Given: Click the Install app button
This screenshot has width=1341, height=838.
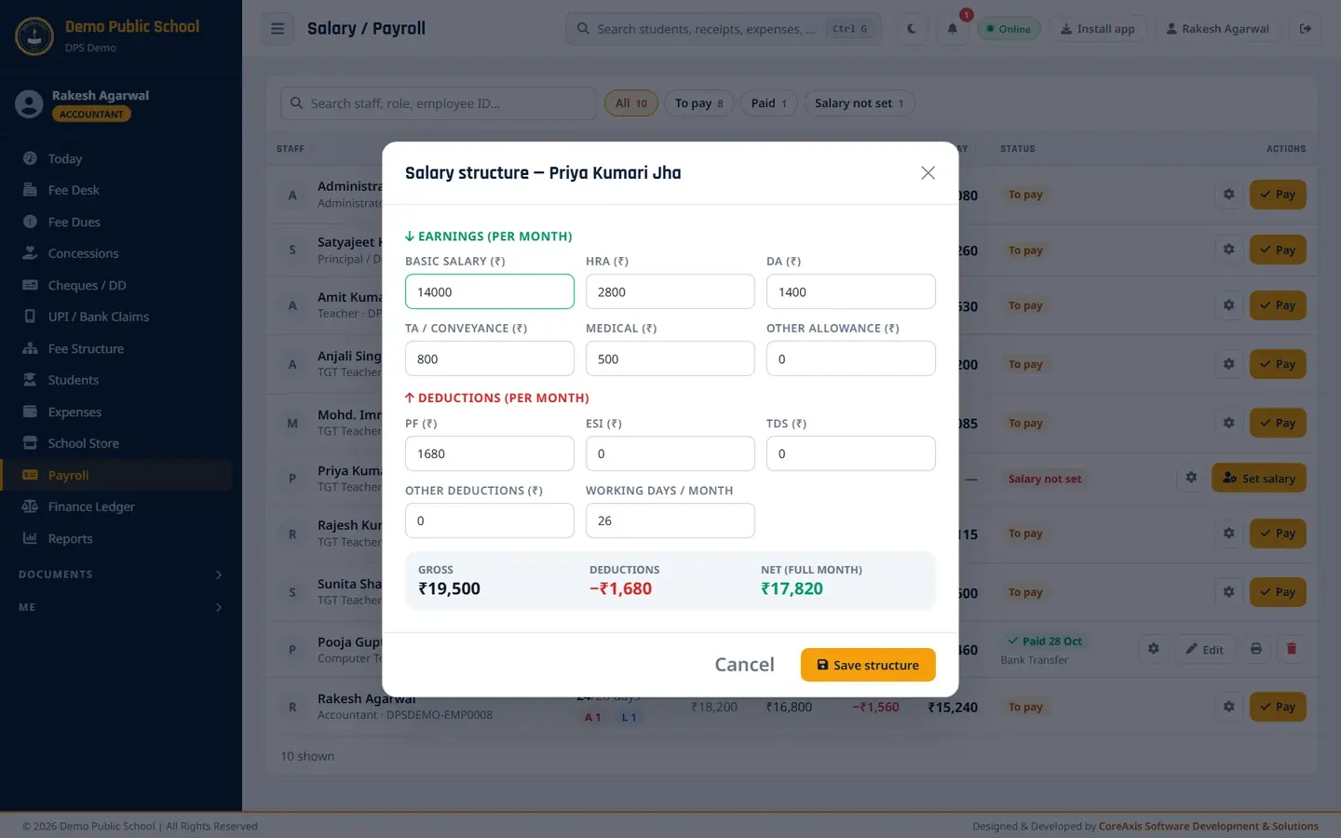Looking at the screenshot, I should pos(1098,29).
